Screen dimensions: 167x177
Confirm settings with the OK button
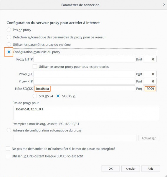[110, 168]
